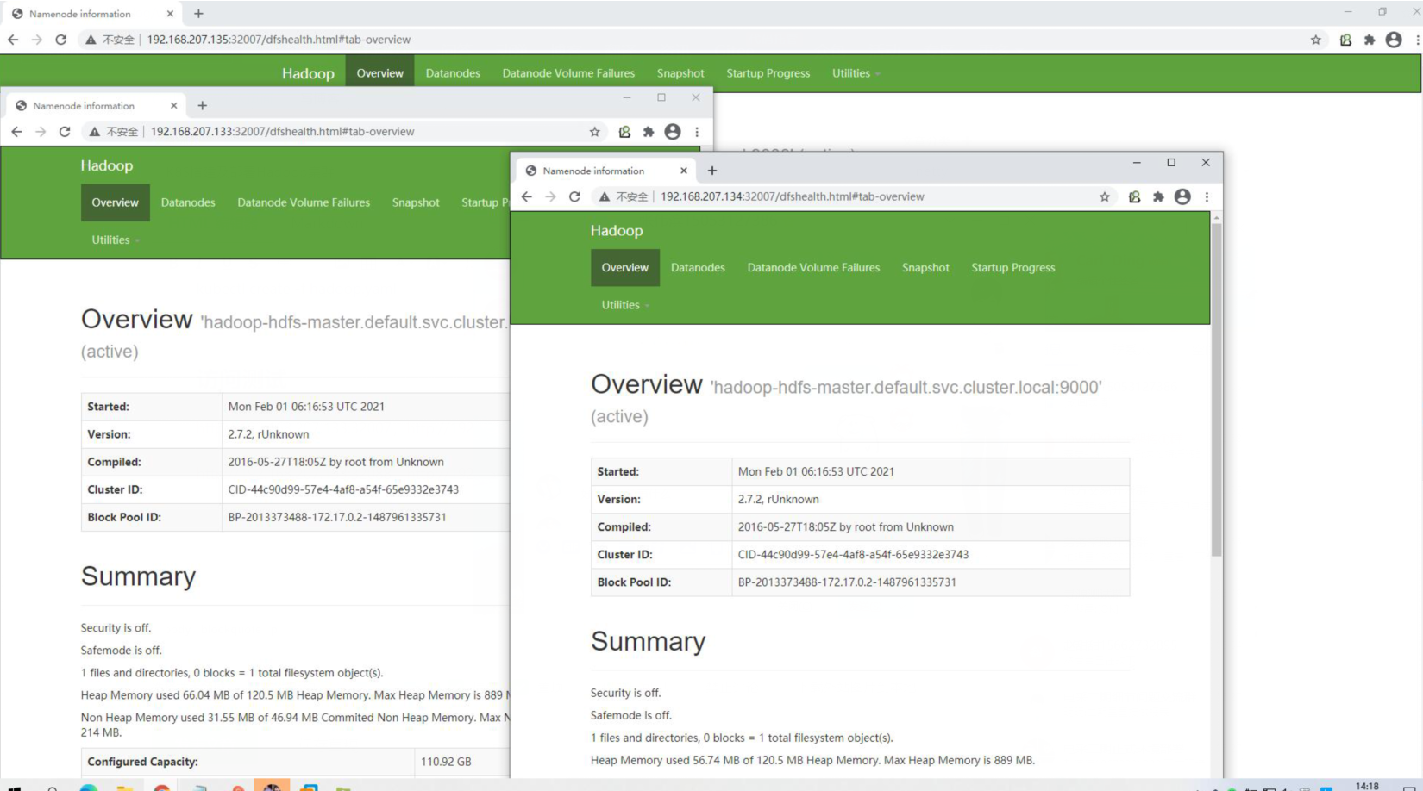Click Block Pool ID value in 192.168.207.134 window
1423x791 pixels.
point(847,582)
